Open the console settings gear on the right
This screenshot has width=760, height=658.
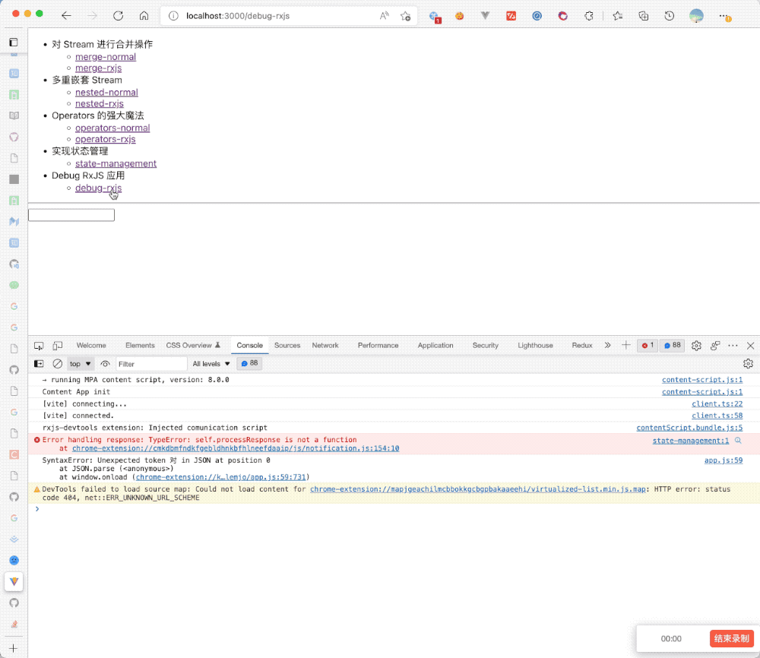(748, 363)
